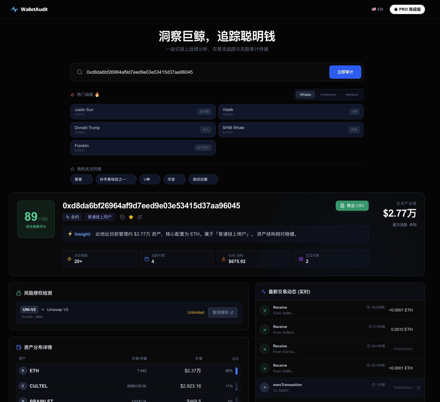This screenshot has height=402, width=440.
Task: Click the WalletAudit logo icon
Action: (x=14, y=9)
